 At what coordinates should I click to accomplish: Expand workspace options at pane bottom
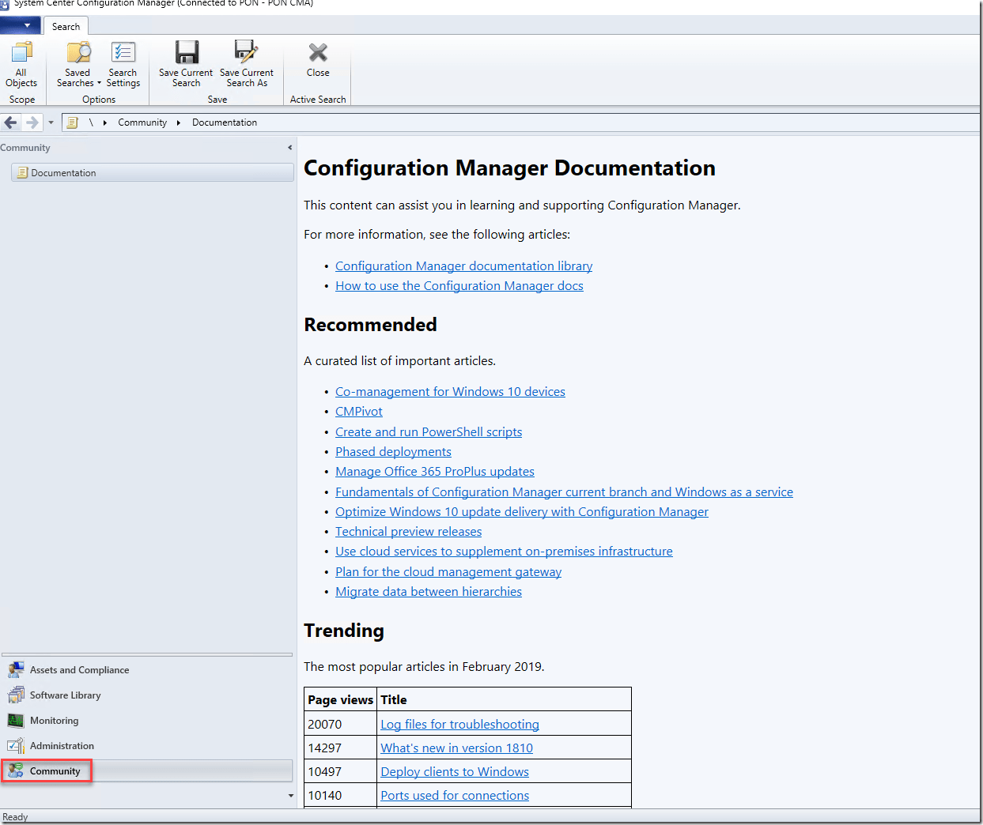pyautogui.click(x=290, y=796)
